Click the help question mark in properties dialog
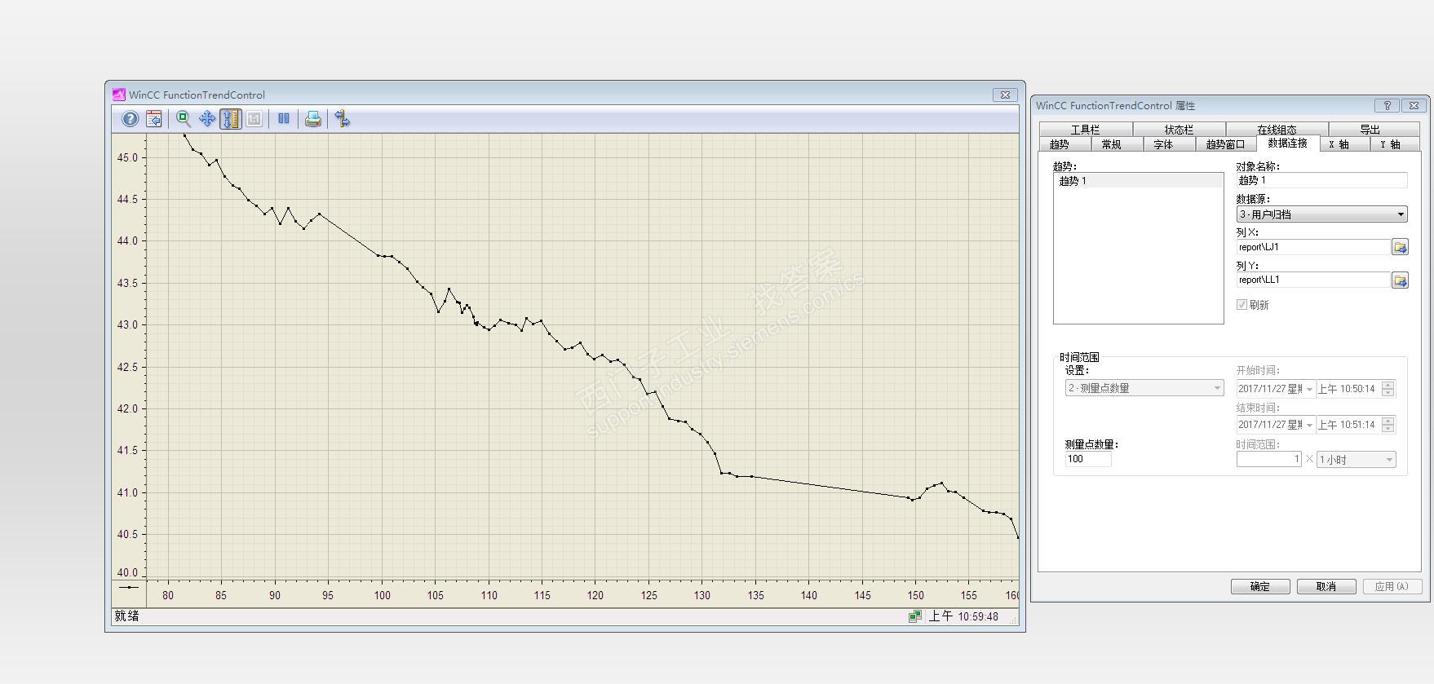The image size is (1434, 684). [1387, 105]
